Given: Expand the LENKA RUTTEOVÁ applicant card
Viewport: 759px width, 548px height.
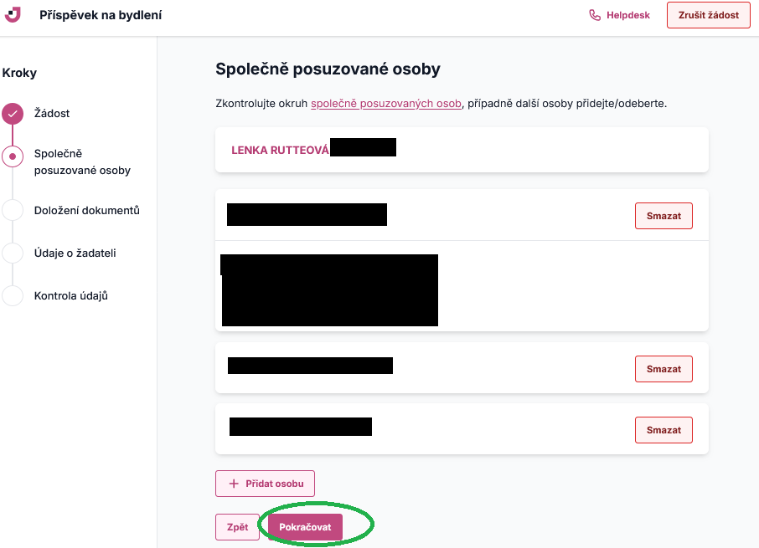Looking at the screenshot, I should click(462, 150).
